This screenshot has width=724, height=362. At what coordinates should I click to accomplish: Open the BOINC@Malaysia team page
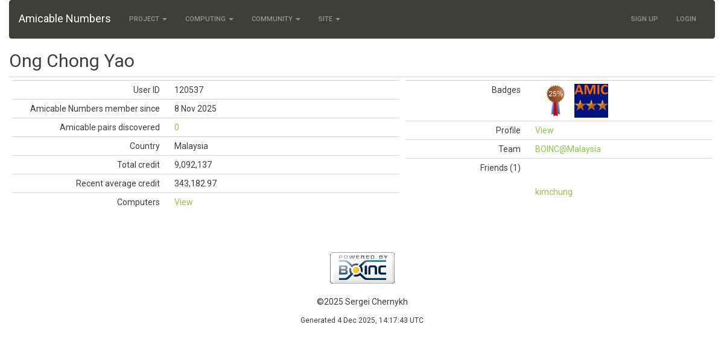[x=568, y=149]
